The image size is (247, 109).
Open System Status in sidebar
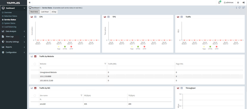click(10, 23)
